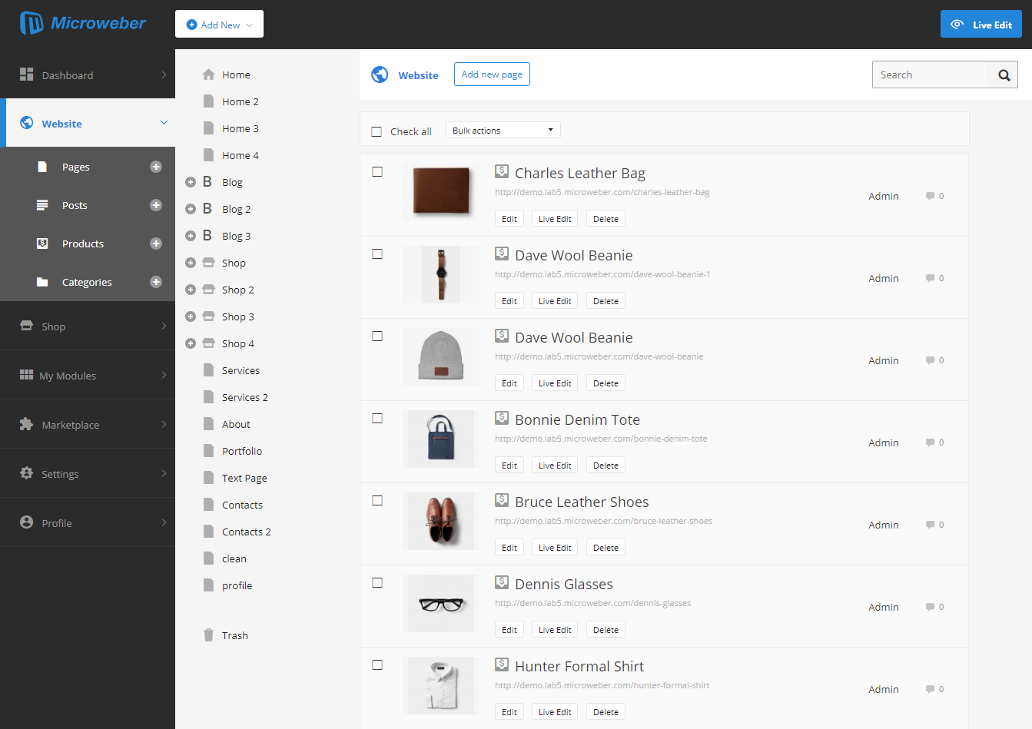Click the Products icon in sidebar submenu
The image size is (1032, 729).
click(x=42, y=244)
